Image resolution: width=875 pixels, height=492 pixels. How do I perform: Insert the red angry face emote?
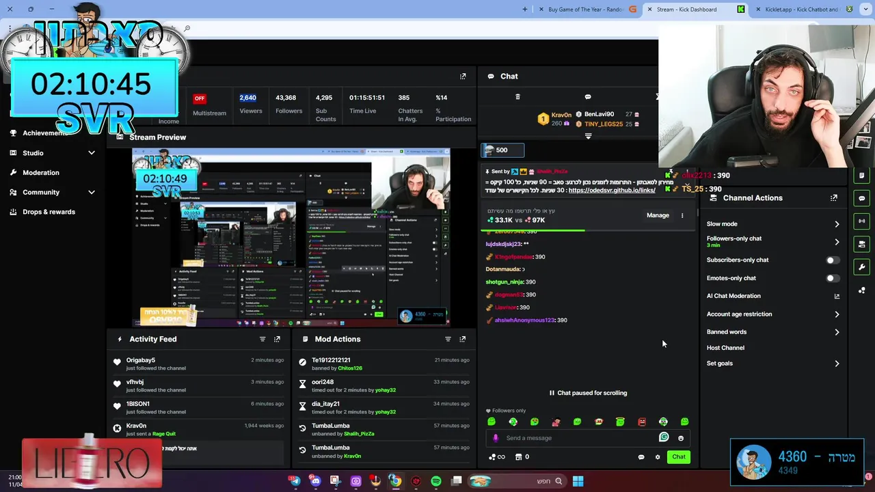(642, 422)
